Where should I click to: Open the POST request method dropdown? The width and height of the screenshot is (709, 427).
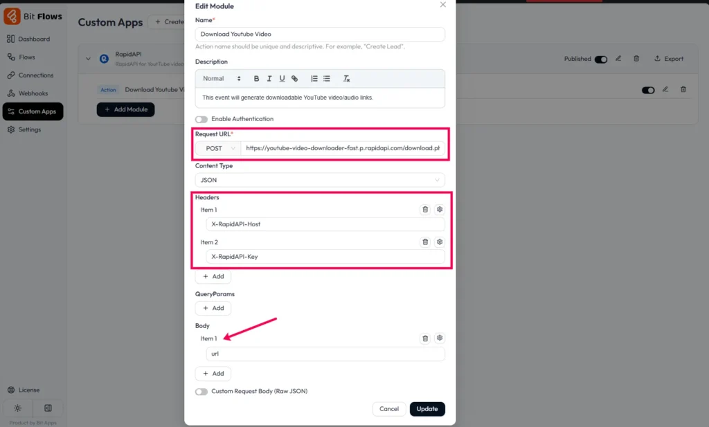[x=217, y=147]
